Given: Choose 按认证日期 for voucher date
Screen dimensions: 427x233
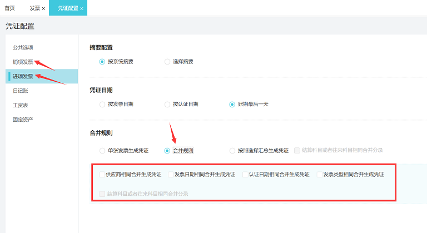Looking at the screenshot, I should tap(167, 105).
